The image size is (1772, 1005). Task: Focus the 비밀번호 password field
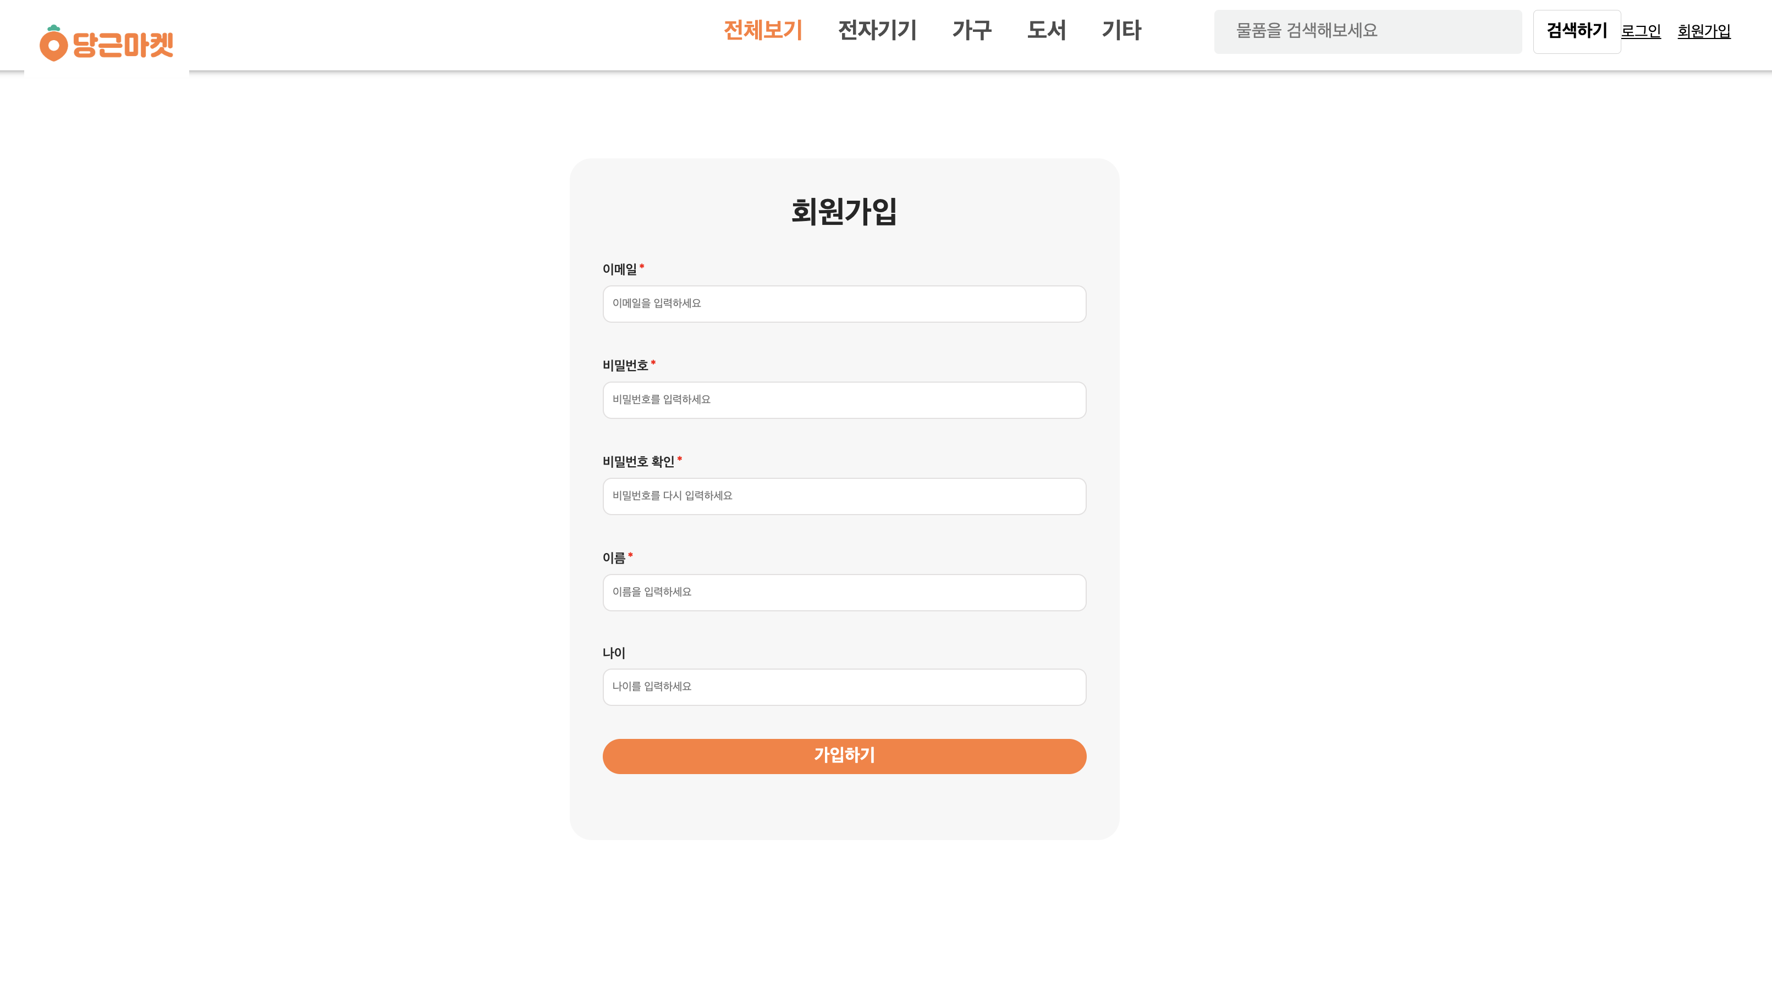coord(844,400)
